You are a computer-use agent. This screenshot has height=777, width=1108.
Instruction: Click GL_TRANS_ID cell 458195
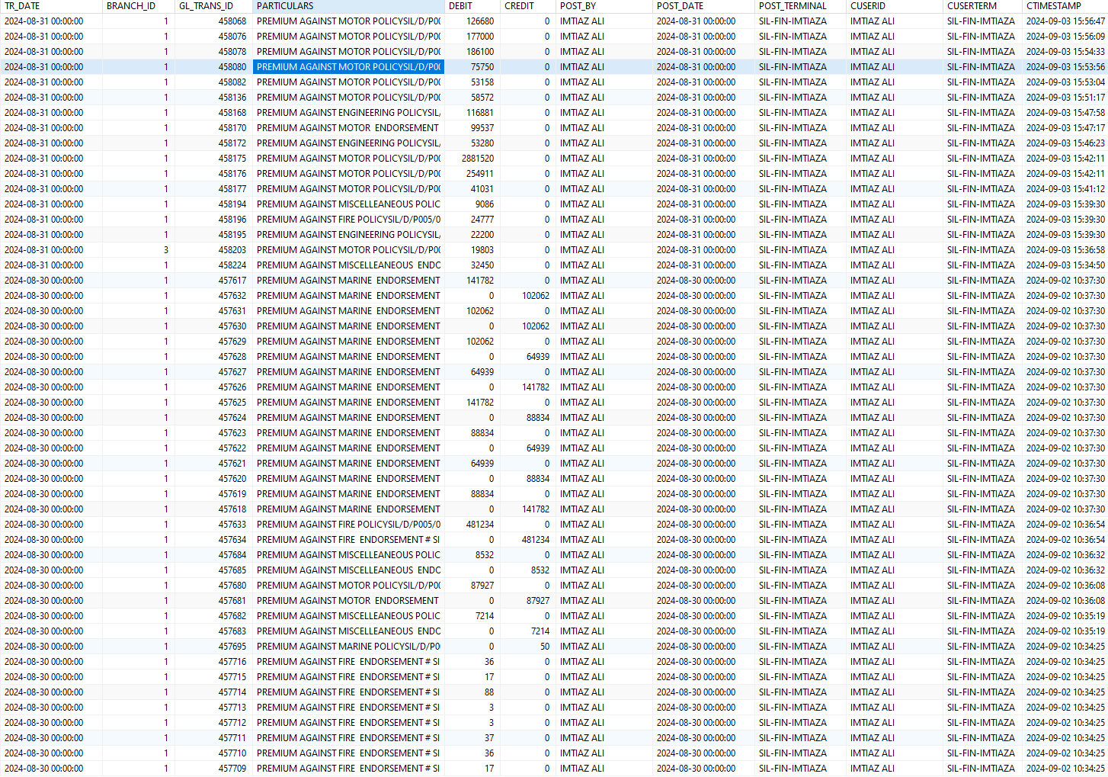232,235
